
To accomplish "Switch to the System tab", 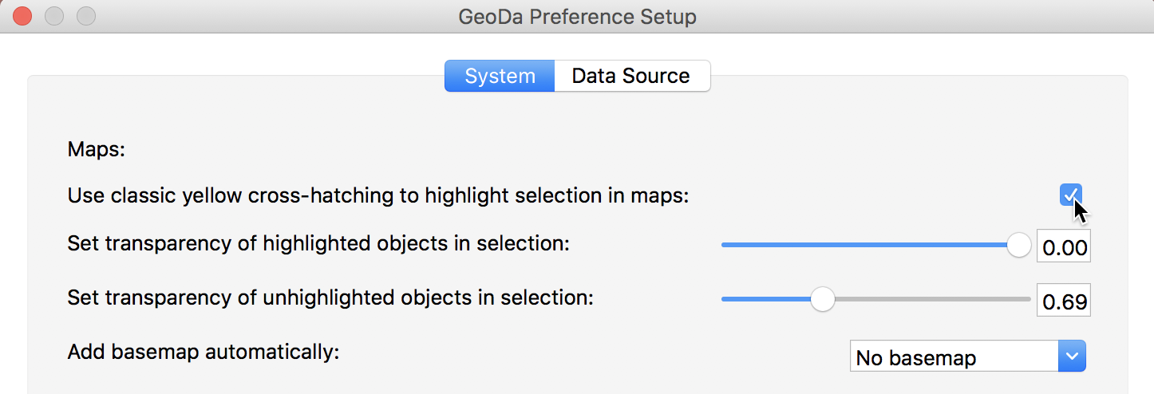I will click(x=500, y=77).
